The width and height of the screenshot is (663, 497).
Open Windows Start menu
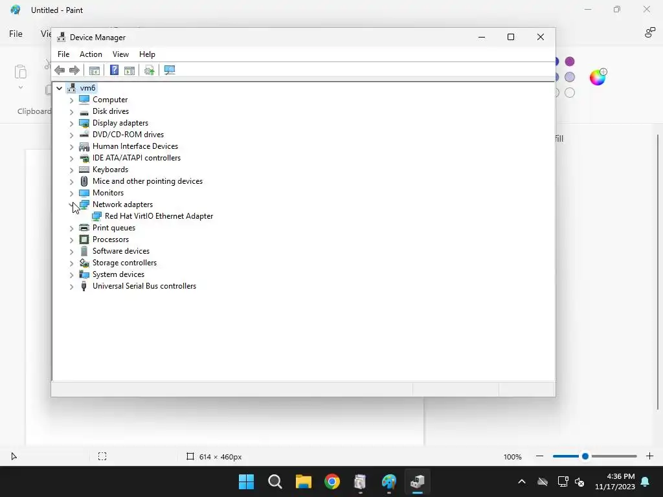pyautogui.click(x=247, y=481)
